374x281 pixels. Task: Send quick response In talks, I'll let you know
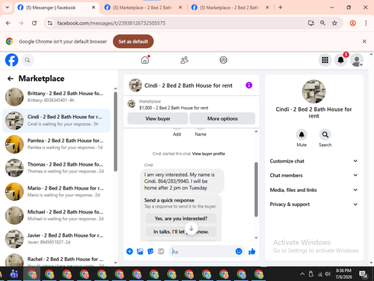[x=181, y=232]
